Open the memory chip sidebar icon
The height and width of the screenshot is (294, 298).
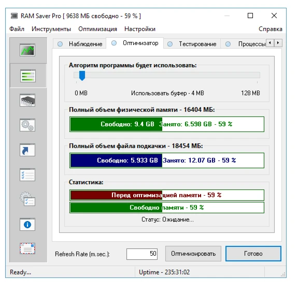27,100
